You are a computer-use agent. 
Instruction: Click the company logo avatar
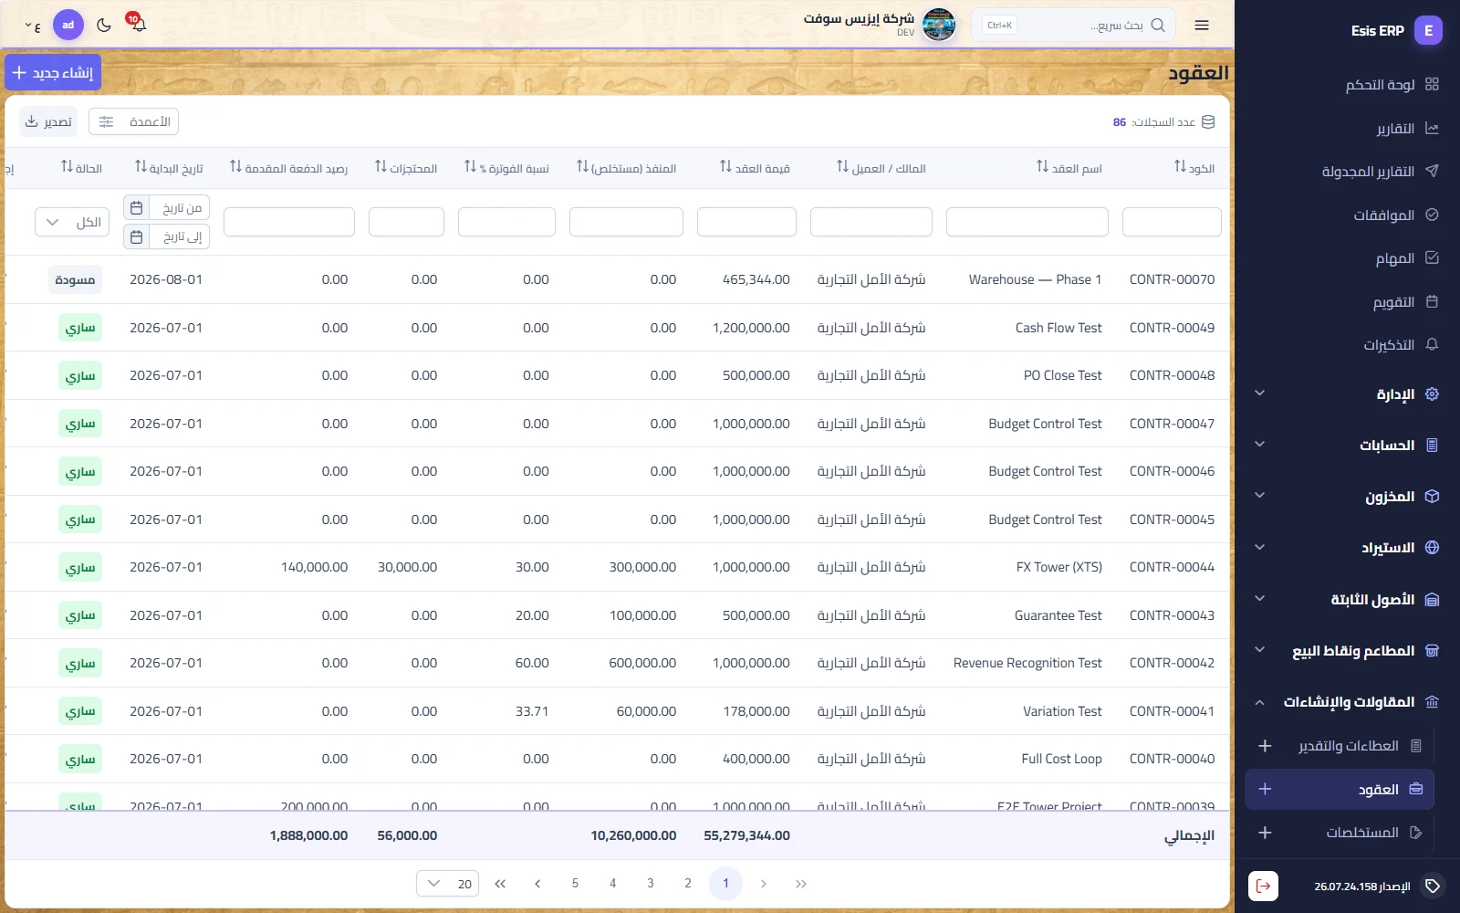click(939, 25)
